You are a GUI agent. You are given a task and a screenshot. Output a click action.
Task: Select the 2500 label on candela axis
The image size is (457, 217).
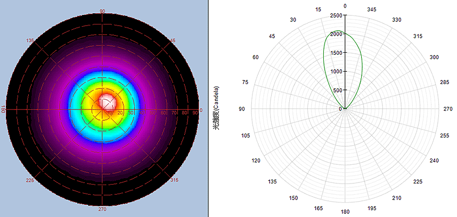[x=337, y=16]
